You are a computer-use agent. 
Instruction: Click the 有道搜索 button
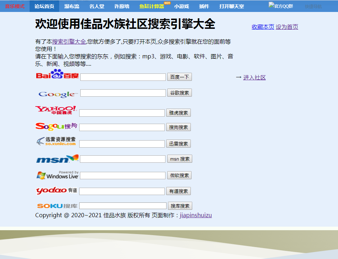click(x=179, y=191)
